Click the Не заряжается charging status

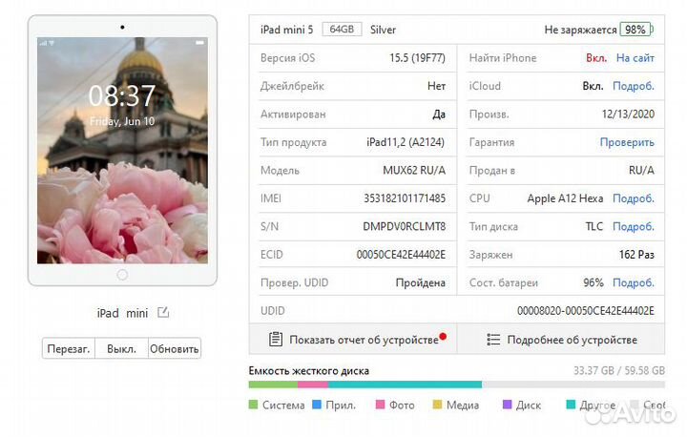(x=580, y=30)
